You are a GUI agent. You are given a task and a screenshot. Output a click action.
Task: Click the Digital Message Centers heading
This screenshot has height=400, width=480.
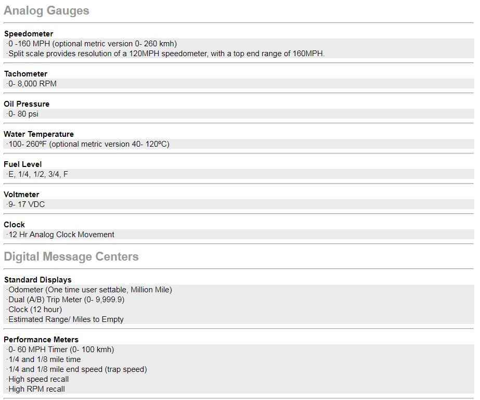click(x=71, y=256)
